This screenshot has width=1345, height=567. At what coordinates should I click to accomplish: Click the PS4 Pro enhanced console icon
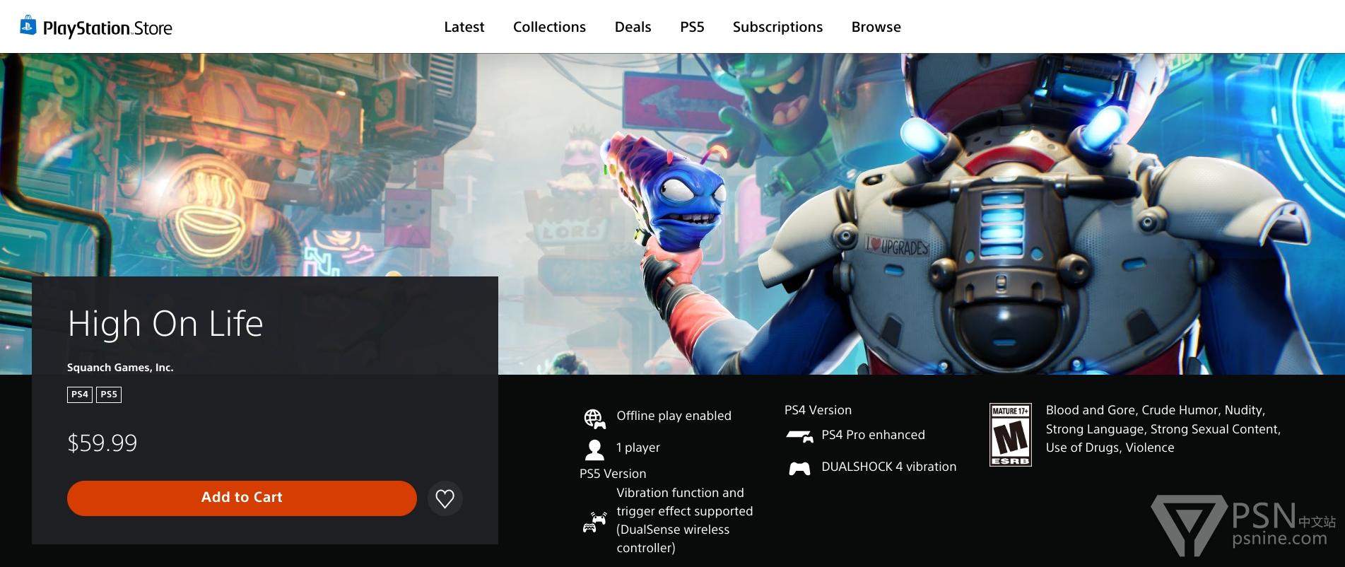tap(800, 436)
